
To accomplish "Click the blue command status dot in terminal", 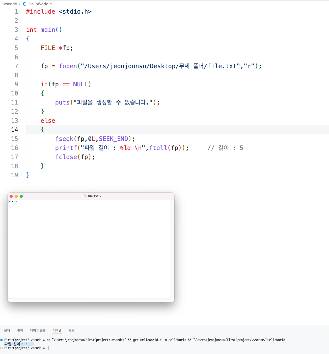I will click(2, 340).
